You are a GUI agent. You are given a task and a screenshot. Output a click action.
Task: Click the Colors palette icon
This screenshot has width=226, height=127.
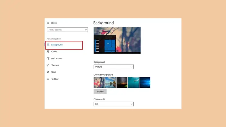click(x=48, y=51)
